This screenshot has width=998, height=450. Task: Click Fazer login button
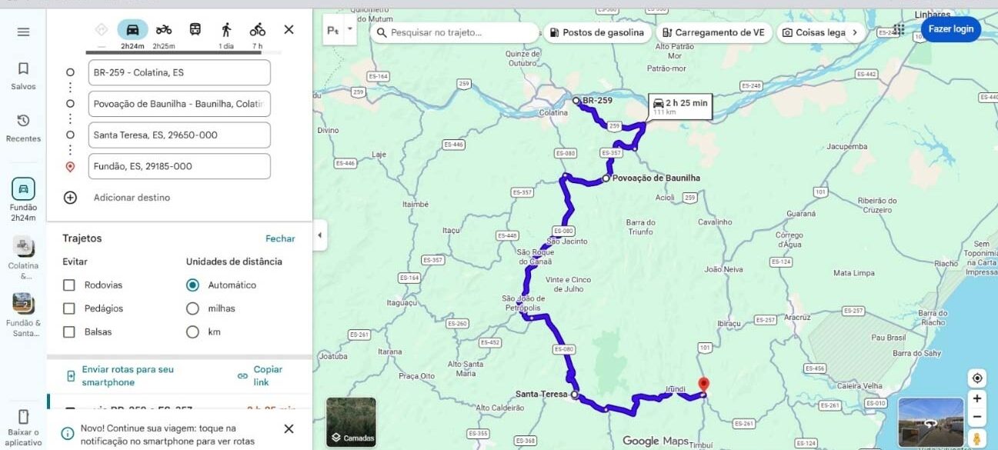tap(950, 29)
